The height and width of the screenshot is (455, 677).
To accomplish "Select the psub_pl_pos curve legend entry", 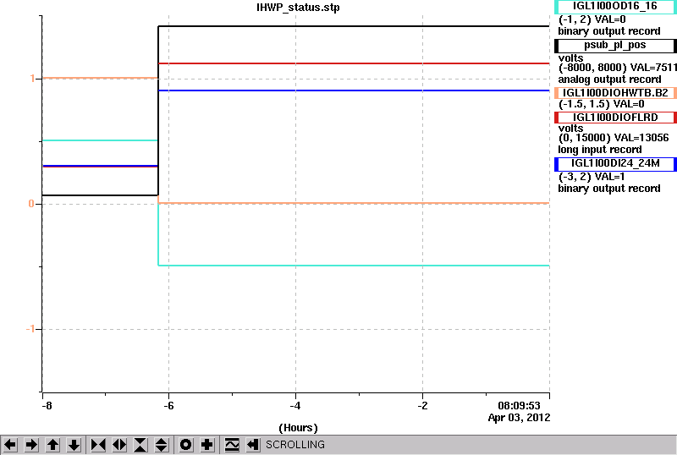I will pos(615,46).
